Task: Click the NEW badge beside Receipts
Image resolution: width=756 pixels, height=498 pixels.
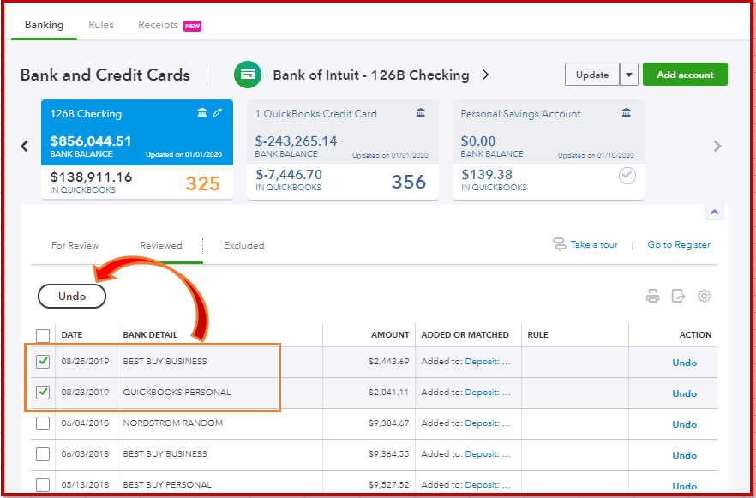Action: coord(192,26)
